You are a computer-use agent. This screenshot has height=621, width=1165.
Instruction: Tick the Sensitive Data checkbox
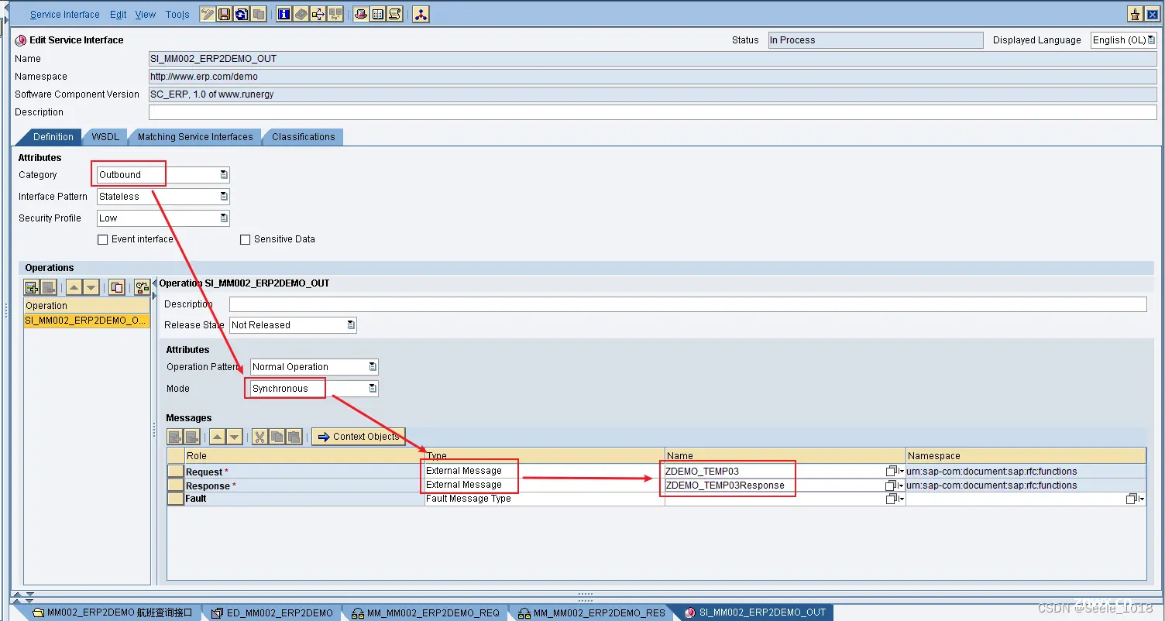click(245, 240)
